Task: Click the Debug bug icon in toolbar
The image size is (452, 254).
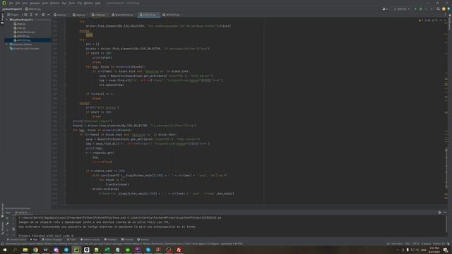Action: pos(421,9)
